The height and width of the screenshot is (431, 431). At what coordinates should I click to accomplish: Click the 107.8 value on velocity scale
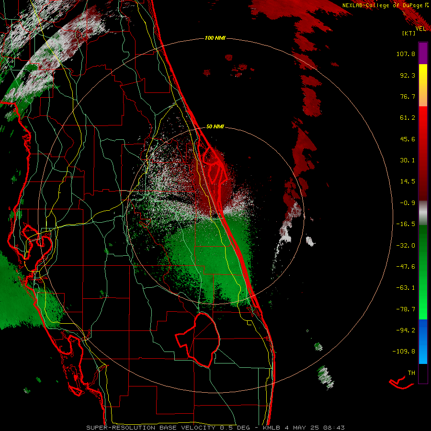pyautogui.click(x=406, y=54)
